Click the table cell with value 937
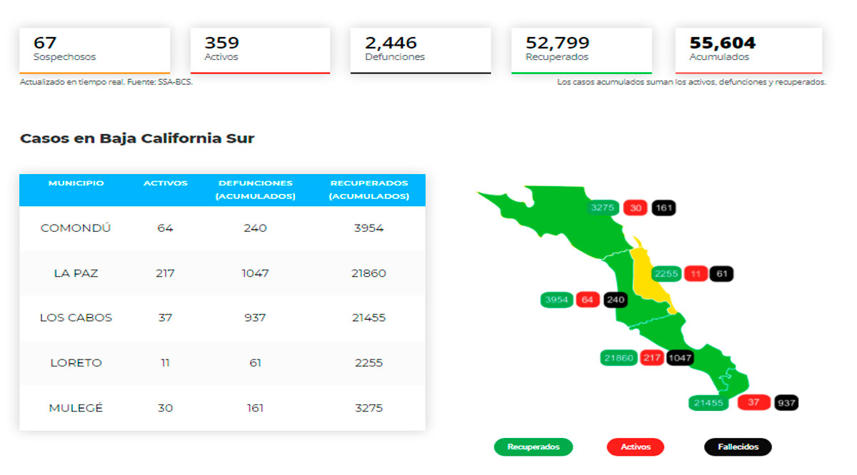This screenshot has height=475, width=857. tap(255, 317)
